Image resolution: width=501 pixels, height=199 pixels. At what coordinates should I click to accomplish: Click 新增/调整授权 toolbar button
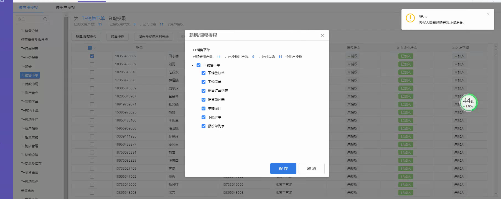tap(86, 37)
